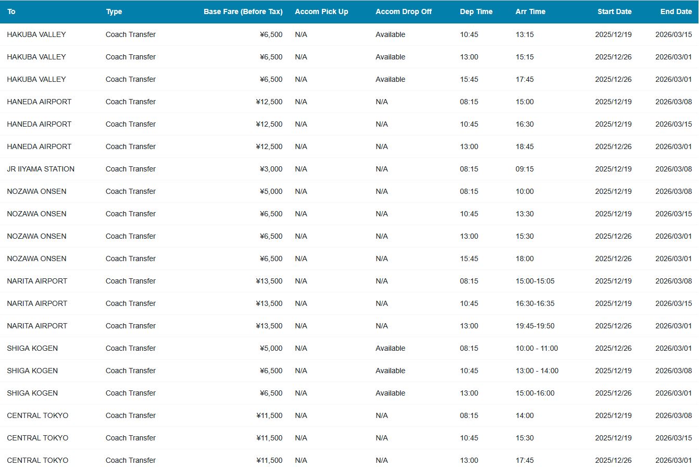699x467 pixels.
Task: Select the 10:00 - 11:00 Shiga Kogen arrival
Action: pos(536,348)
